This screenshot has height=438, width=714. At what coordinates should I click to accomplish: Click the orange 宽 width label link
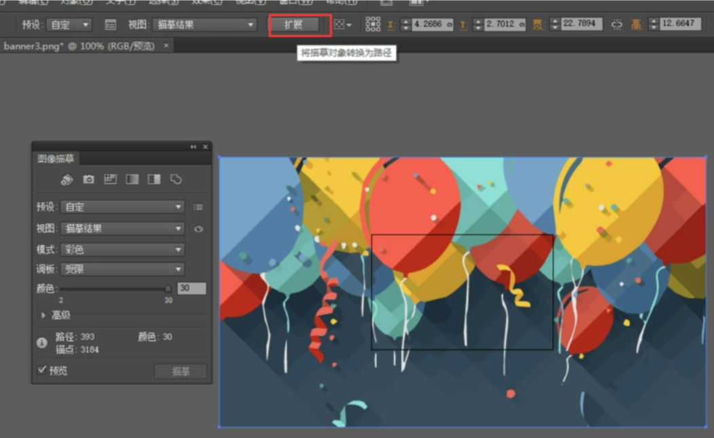coord(538,24)
